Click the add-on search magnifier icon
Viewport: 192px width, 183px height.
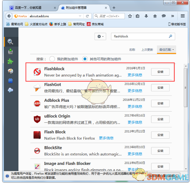[x=170, y=36]
